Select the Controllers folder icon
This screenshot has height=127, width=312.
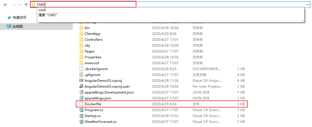click(81, 40)
